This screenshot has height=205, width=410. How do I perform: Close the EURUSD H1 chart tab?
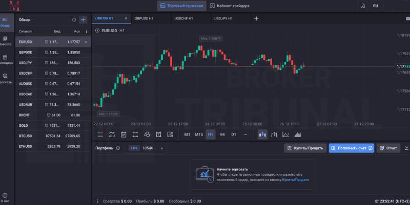[126, 18]
